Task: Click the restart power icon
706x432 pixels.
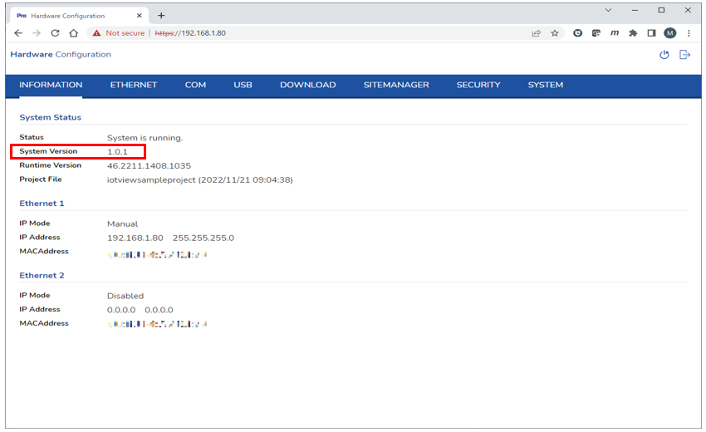Action: pos(664,55)
